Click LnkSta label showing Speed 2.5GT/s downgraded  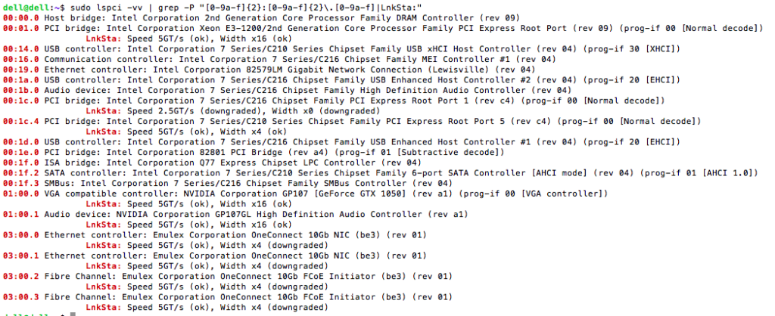[104, 111]
